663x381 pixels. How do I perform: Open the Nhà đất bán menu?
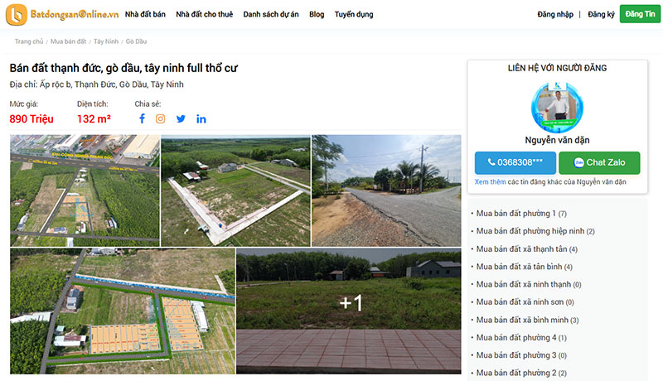click(x=145, y=15)
